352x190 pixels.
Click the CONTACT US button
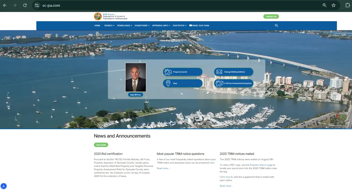(271, 16)
